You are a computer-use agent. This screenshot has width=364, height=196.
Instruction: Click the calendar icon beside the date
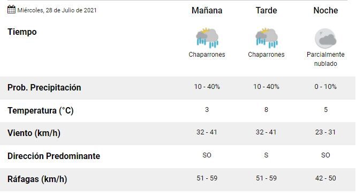pos(11,10)
